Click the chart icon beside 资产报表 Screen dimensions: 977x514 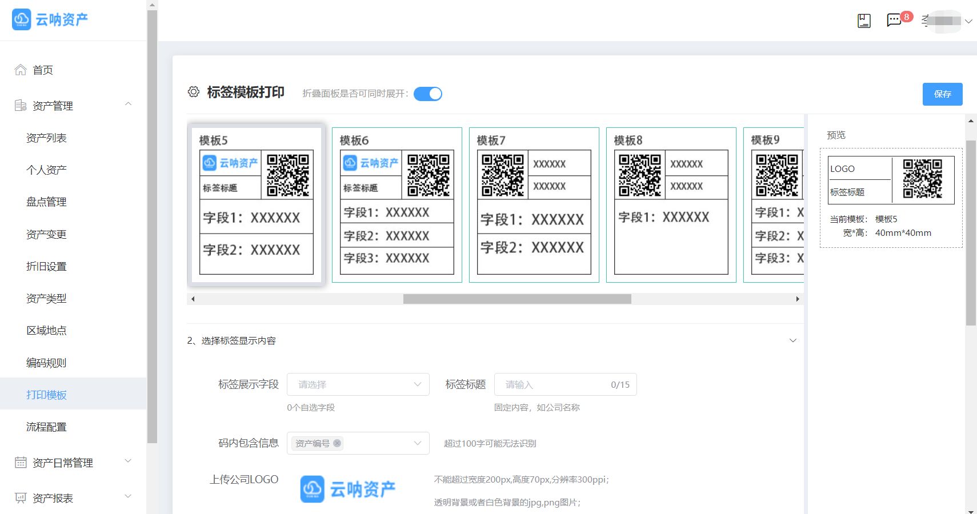pyautogui.click(x=21, y=498)
